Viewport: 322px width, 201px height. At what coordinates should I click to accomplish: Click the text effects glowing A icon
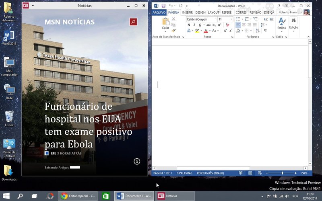click(x=189, y=31)
